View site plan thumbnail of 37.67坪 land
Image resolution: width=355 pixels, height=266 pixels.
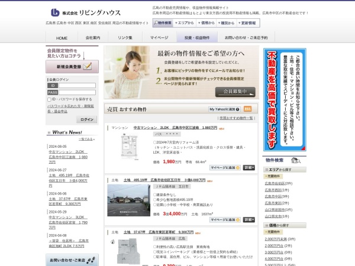coord(127,251)
